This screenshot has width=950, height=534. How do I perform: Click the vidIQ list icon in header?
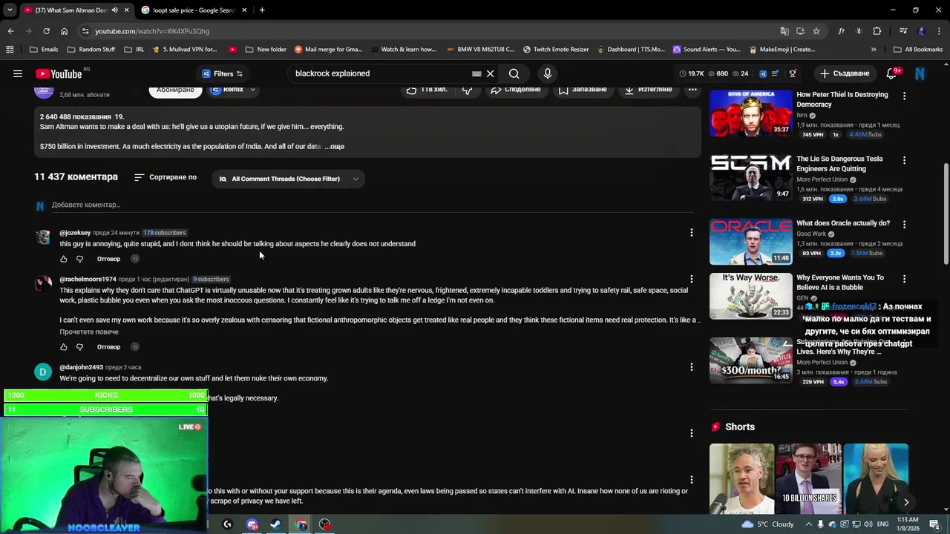[x=776, y=73]
